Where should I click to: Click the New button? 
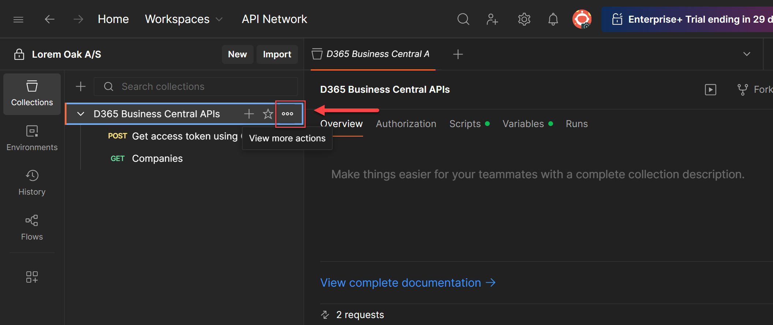(238, 54)
